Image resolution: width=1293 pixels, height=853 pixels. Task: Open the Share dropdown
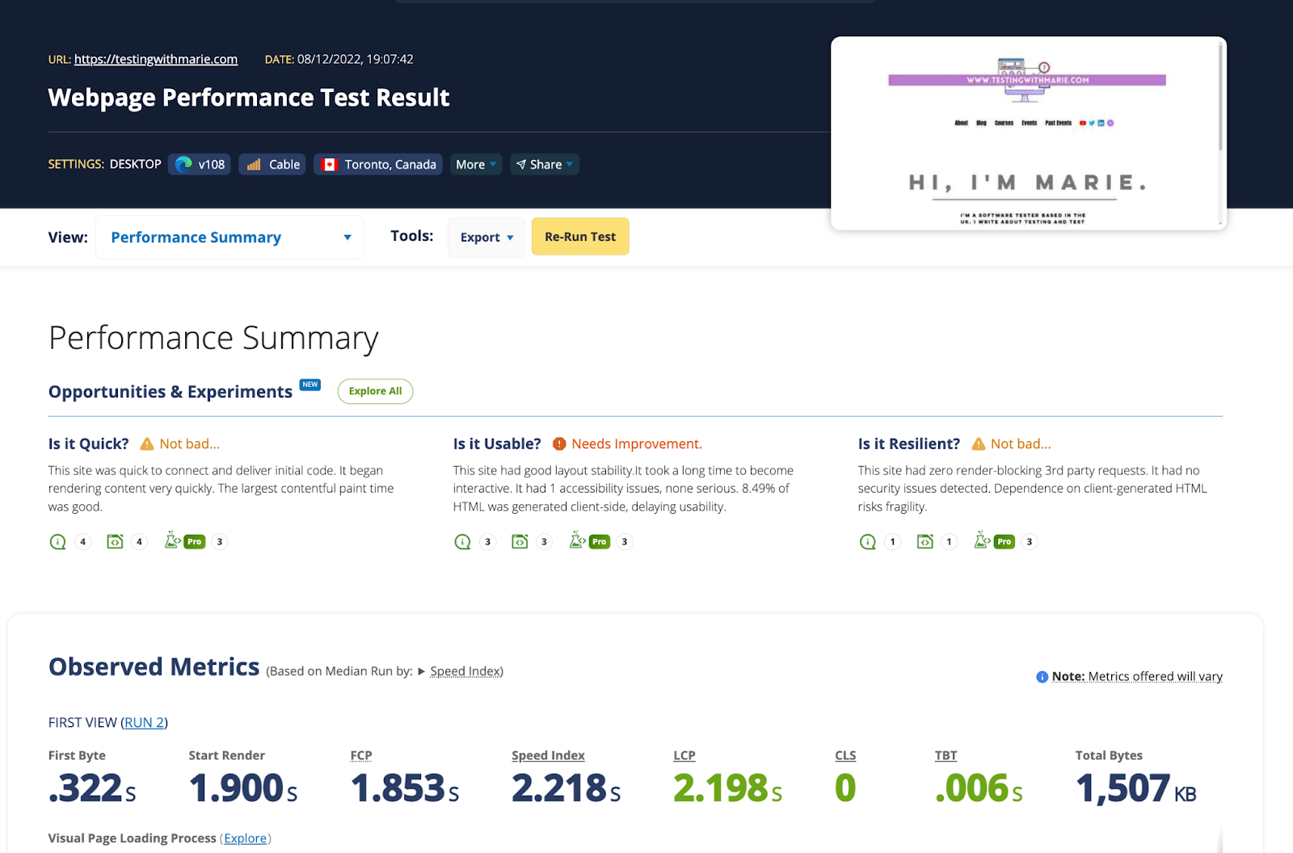[545, 164]
